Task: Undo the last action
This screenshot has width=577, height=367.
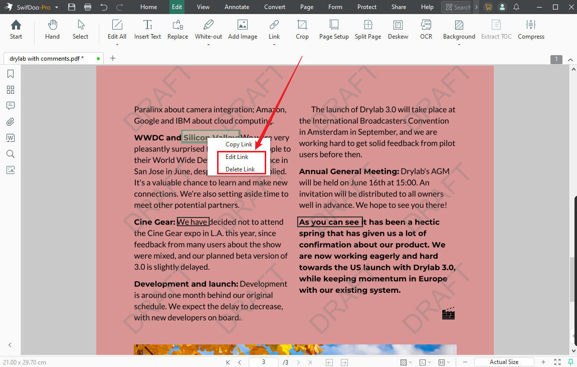Action: [104, 7]
